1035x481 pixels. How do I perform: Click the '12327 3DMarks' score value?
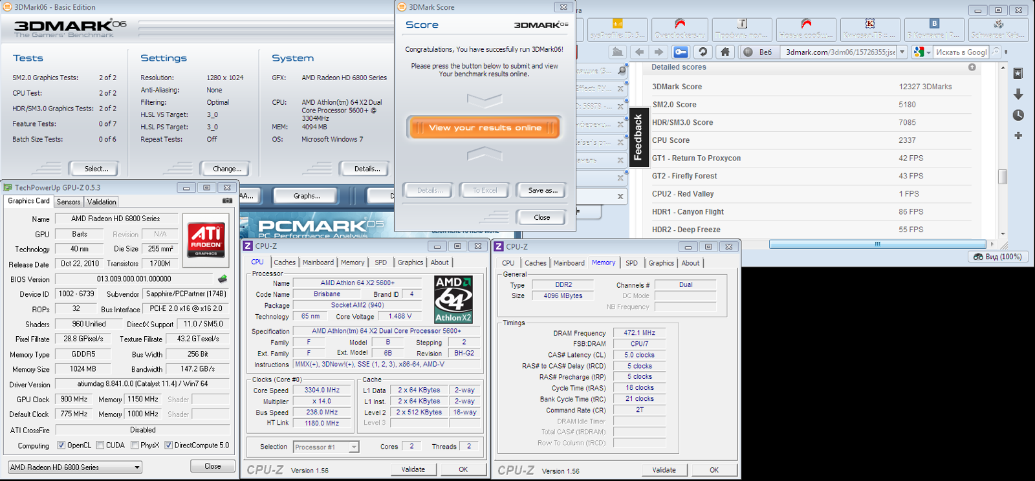pos(925,87)
